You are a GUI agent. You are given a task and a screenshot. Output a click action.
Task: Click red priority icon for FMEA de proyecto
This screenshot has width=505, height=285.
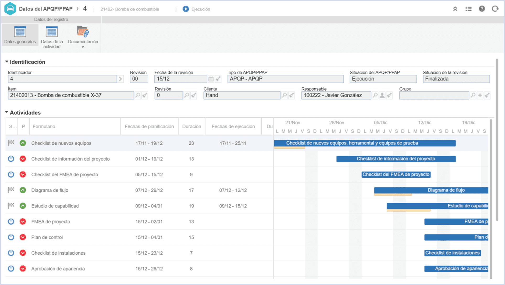[x=23, y=222]
